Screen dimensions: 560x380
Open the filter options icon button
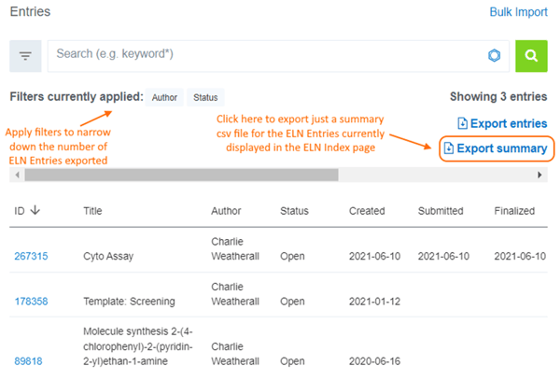click(25, 56)
